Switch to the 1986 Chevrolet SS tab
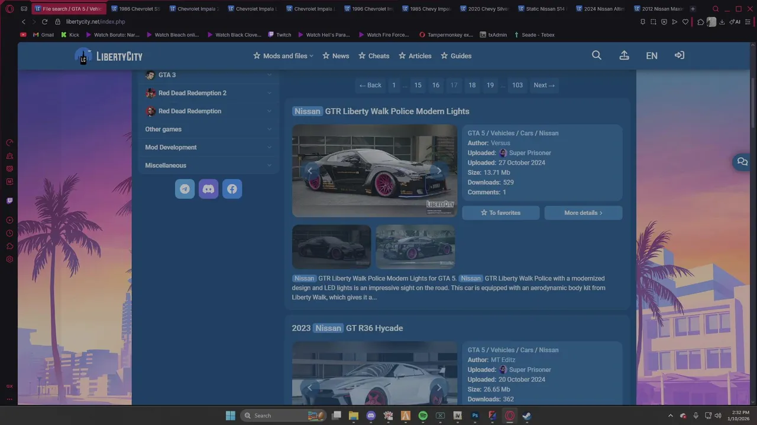 coord(135,9)
